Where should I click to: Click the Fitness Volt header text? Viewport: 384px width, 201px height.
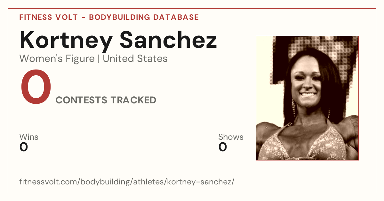(x=49, y=17)
